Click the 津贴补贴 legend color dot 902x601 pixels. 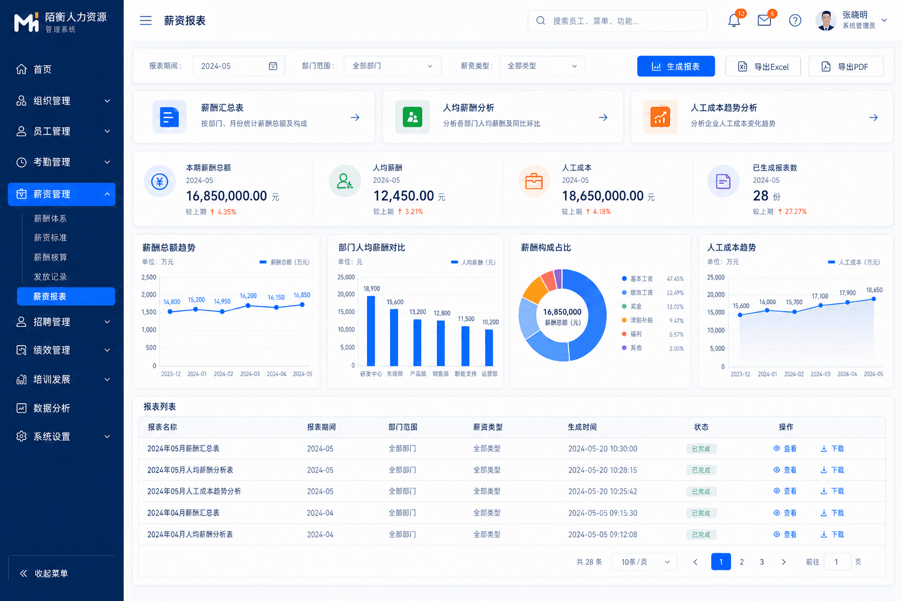[x=624, y=320]
